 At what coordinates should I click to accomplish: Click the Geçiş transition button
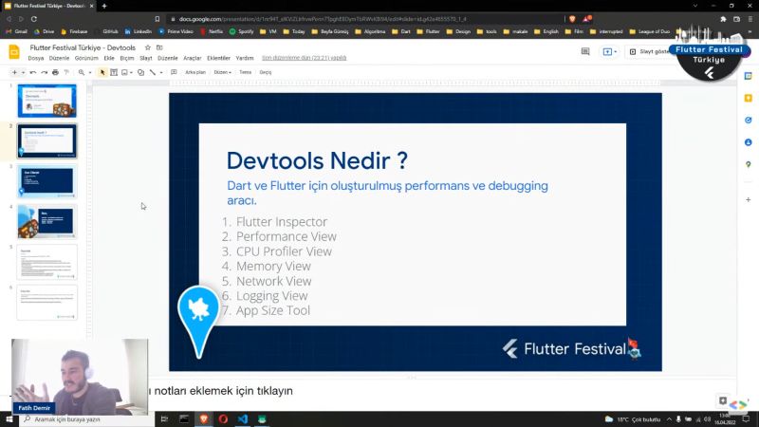tap(266, 72)
